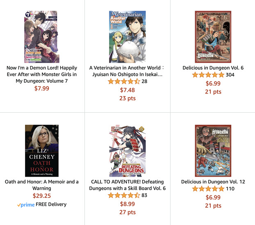Open the Demon Lord Volume 7 cover
The height and width of the screenshot is (225, 255).
[x=42, y=37]
